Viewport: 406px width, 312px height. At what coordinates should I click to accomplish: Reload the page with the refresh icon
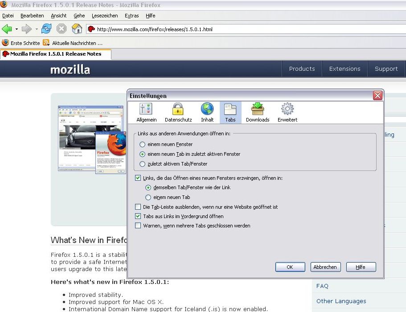[x=46, y=28]
